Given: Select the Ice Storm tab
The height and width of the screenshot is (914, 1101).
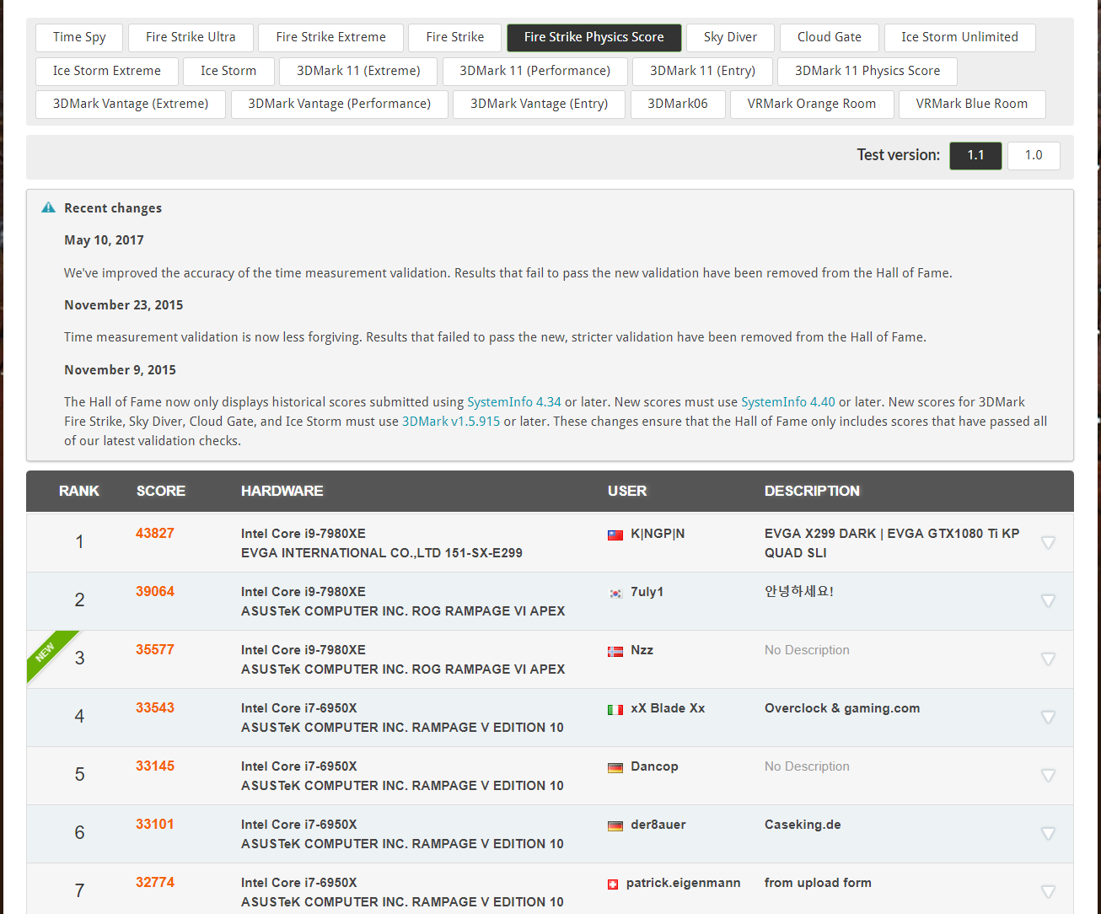Looking at the screenshot, I should tap(228, 71).
